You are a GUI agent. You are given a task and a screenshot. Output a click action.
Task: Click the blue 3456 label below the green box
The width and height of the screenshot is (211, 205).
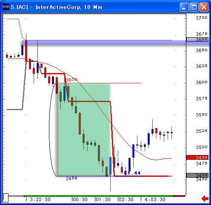point(71,179)
